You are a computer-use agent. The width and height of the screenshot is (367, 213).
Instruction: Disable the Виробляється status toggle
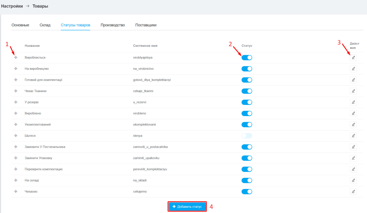click(x=247, y=57)
